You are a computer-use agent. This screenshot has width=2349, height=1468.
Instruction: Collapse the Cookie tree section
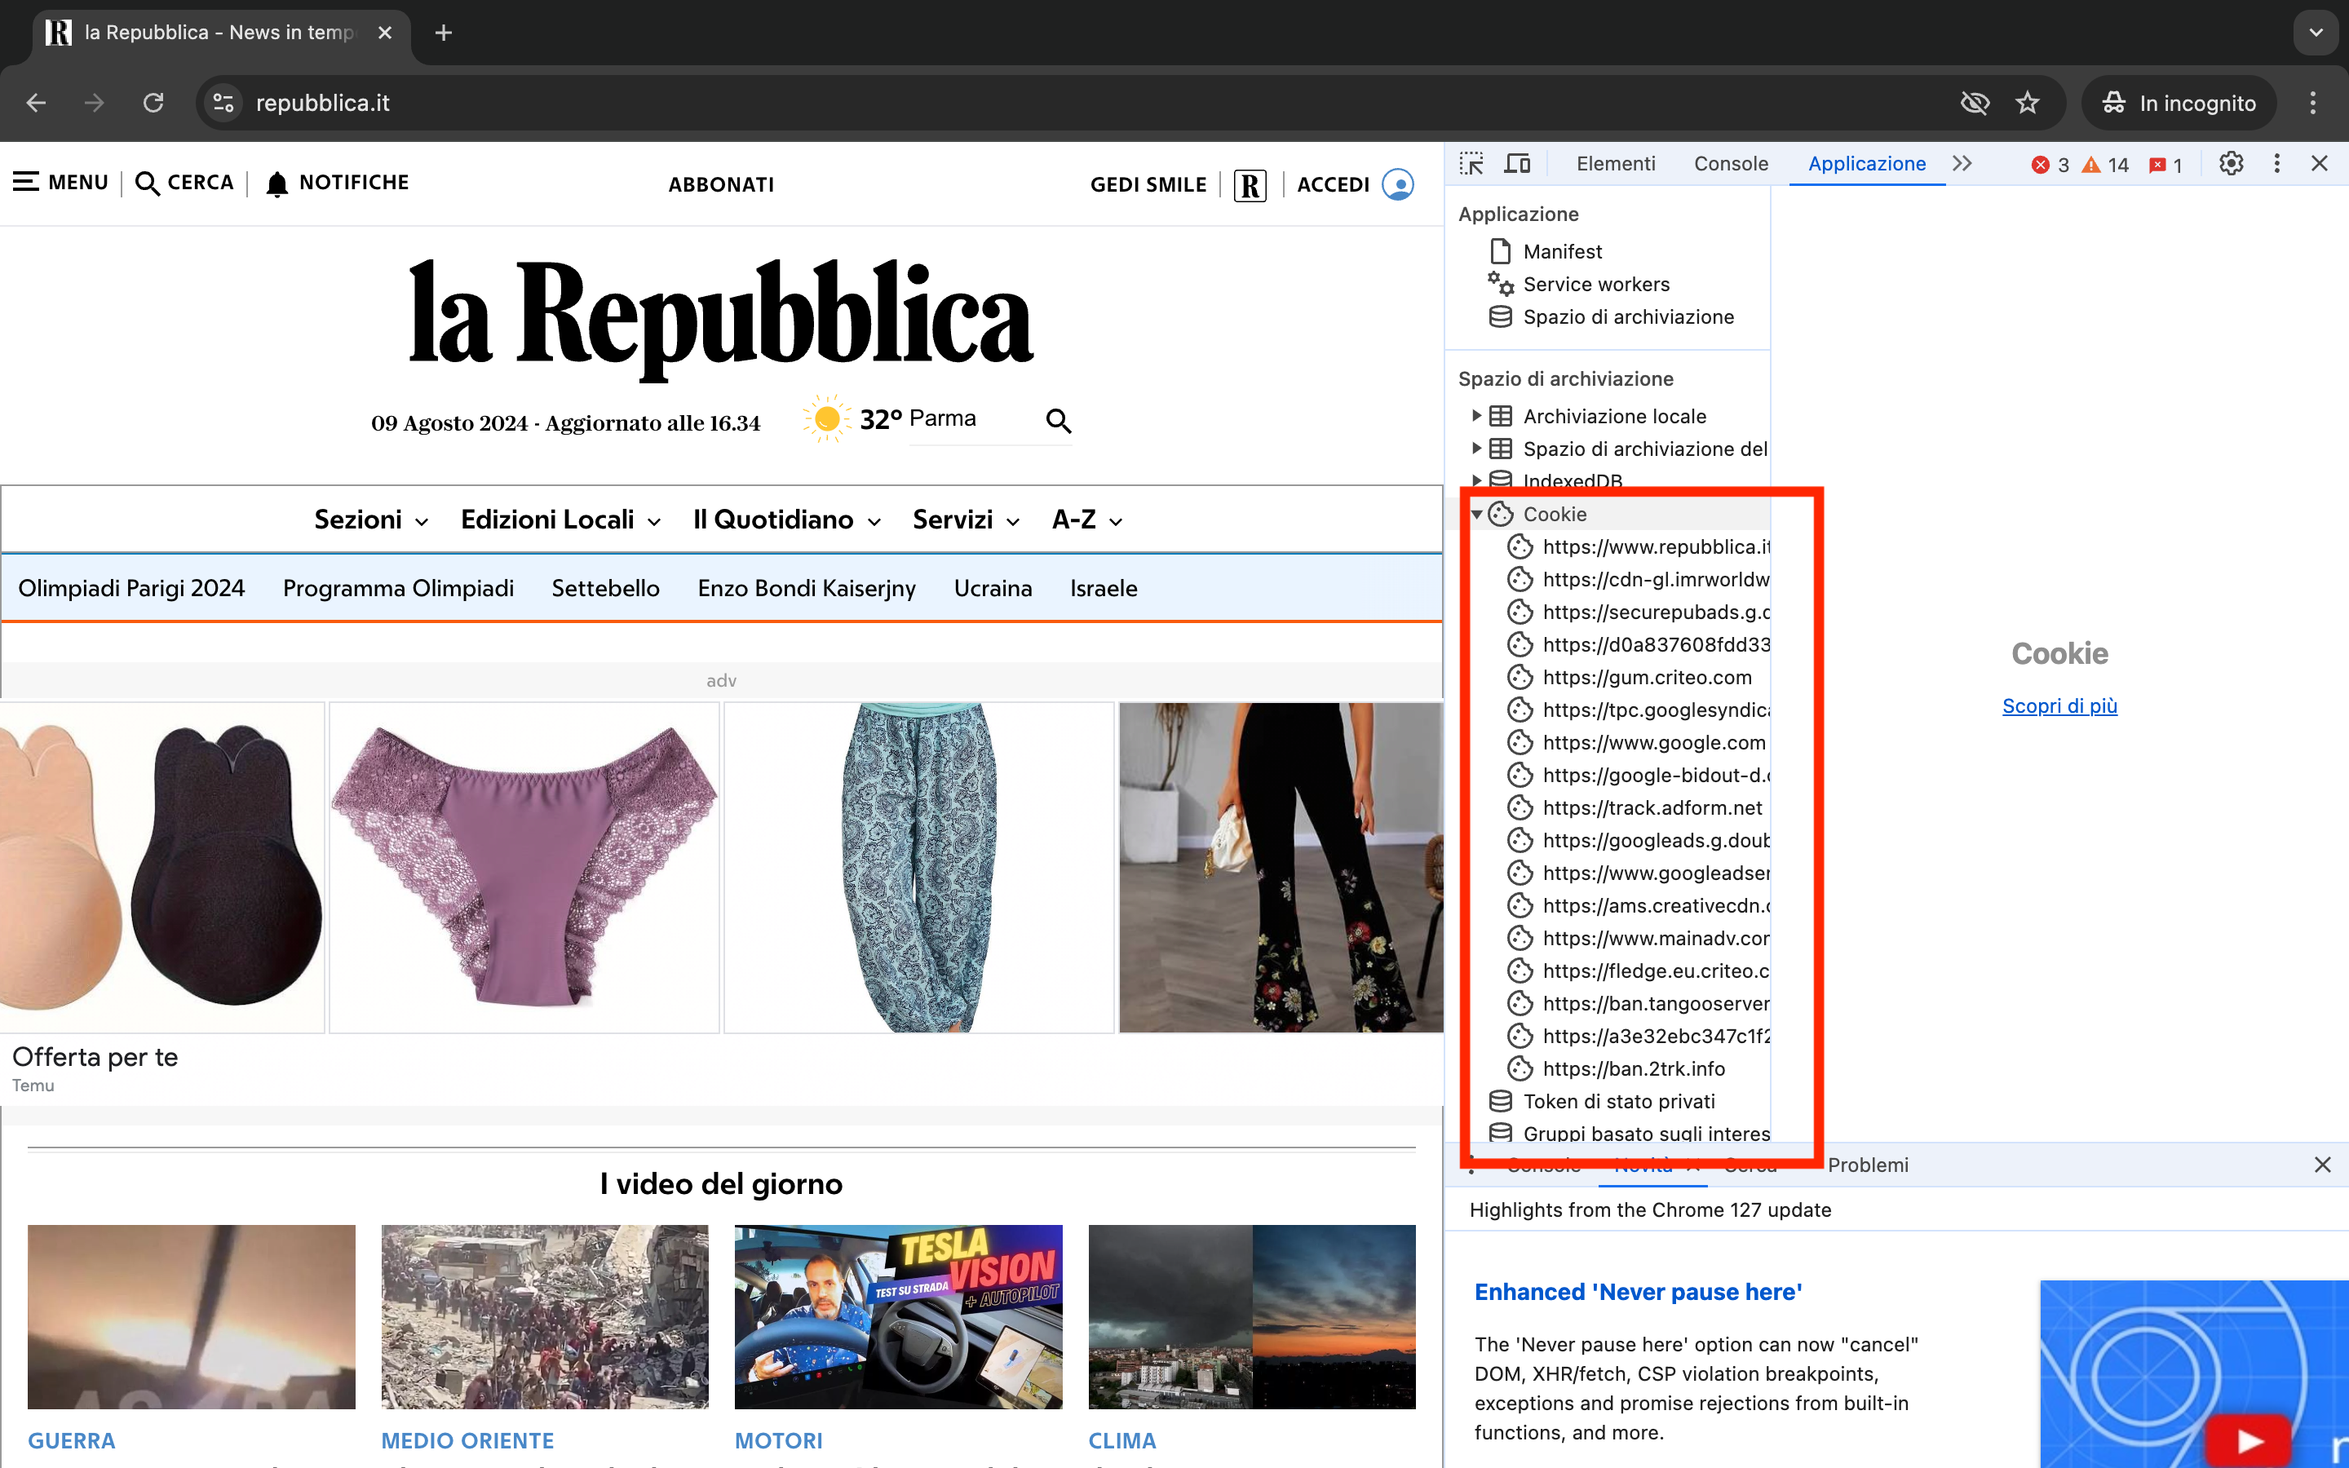pyautogui.click(x=1476, y=515)
